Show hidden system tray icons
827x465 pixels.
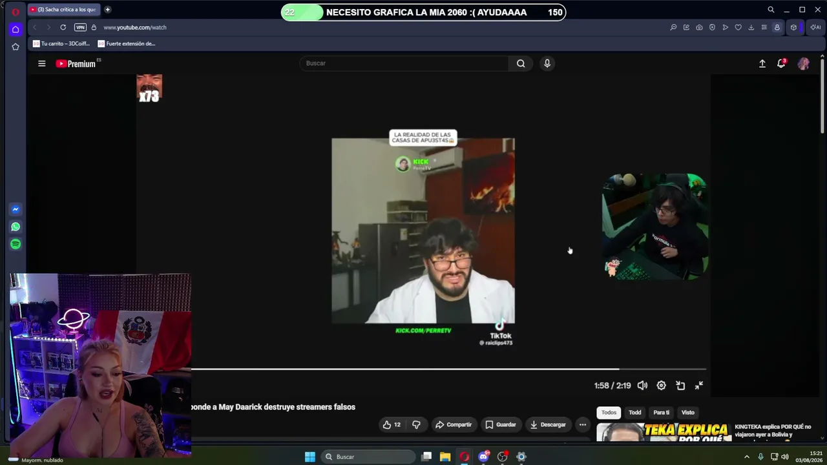[747, 457]
